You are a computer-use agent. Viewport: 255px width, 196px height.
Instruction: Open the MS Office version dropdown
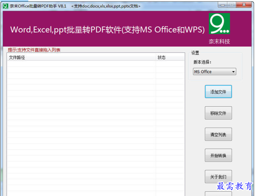(214, 72)
